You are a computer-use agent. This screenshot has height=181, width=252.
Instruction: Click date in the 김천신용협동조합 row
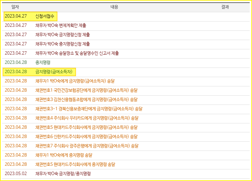(x=16, y=100)
